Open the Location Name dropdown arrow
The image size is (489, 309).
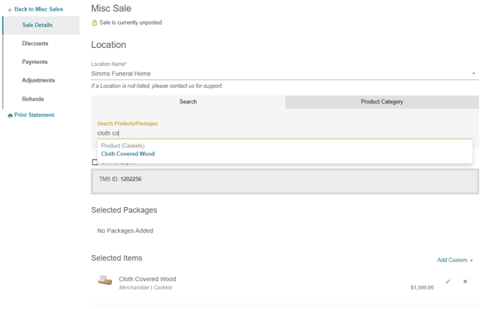pyautogui.click(x=473, y=73)
